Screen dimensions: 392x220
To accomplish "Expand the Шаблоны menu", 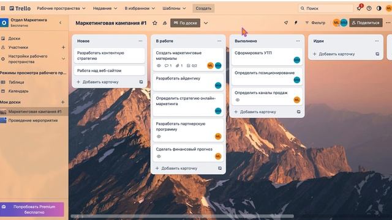I will (174, 8).
